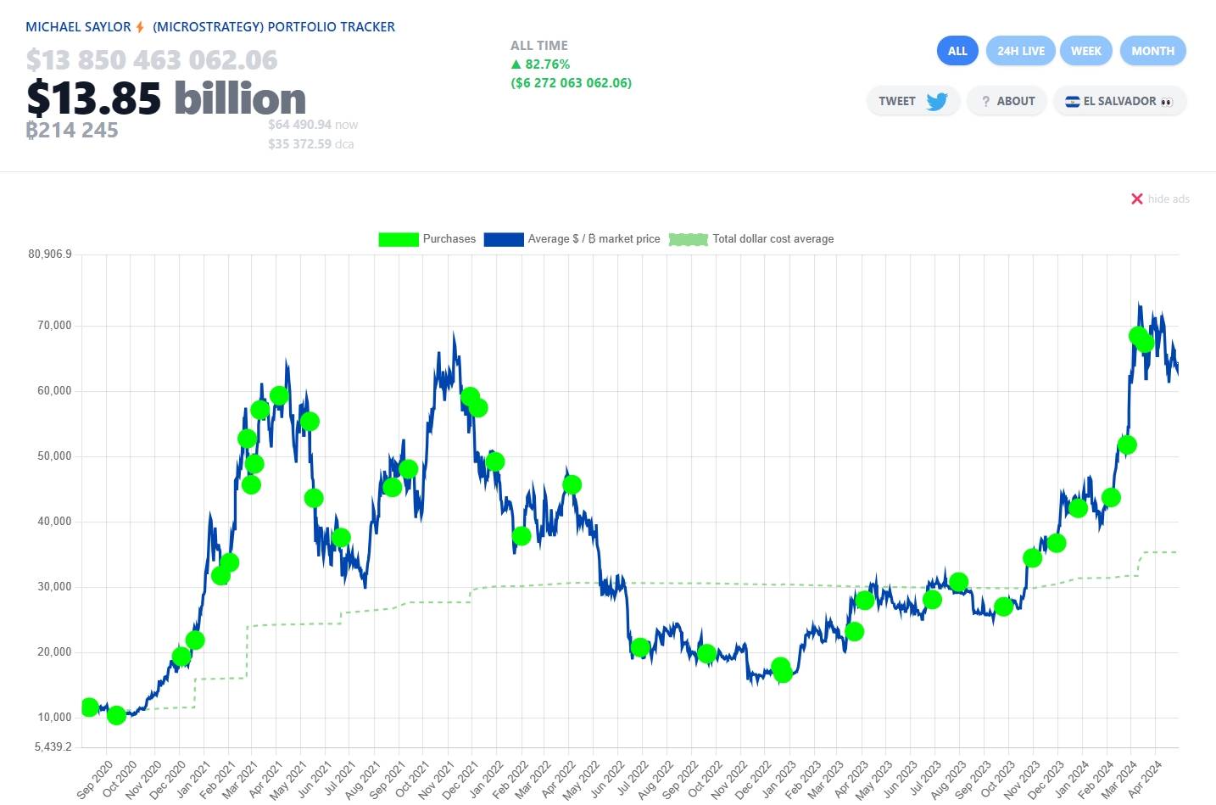Click the ALL TIME heading
The width and height of the screenshot is (1216, 805).
click(539, 46)
